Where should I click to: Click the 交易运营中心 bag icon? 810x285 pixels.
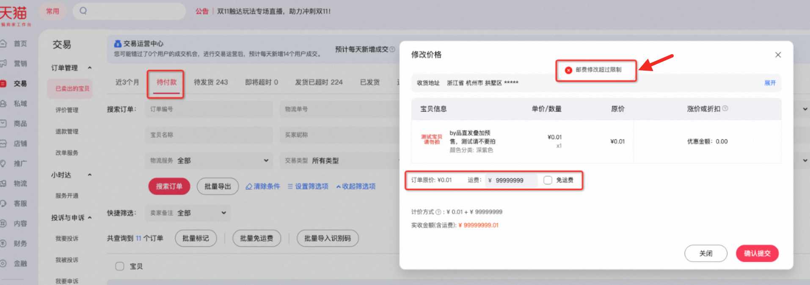[118, 44]
